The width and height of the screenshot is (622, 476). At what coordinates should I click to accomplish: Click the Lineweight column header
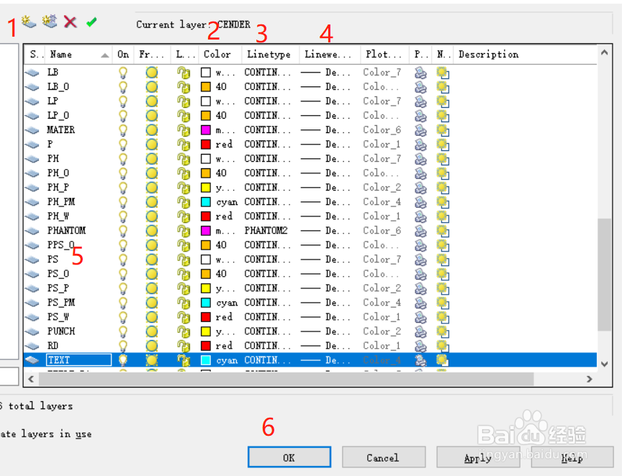click(330, 55)
